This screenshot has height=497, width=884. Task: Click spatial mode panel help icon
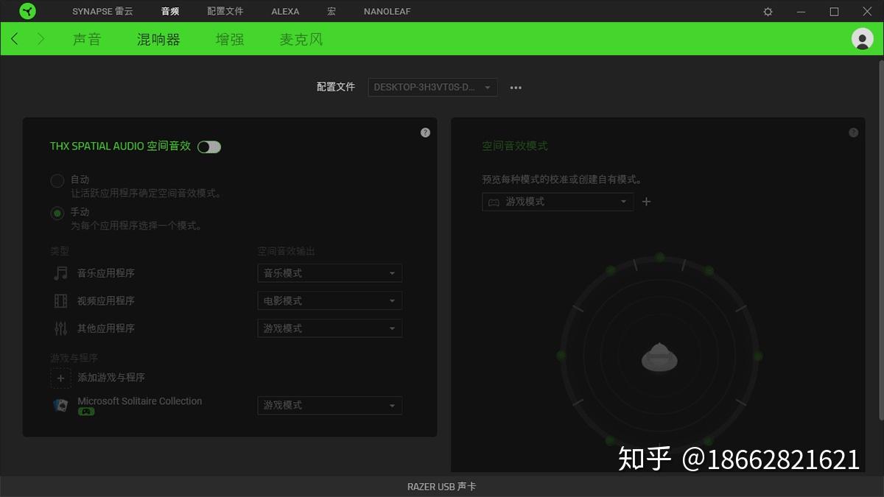[x=853, y=133]
